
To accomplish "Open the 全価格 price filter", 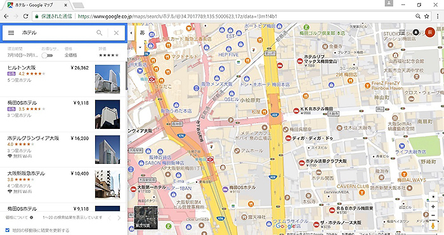I will 70,55.
